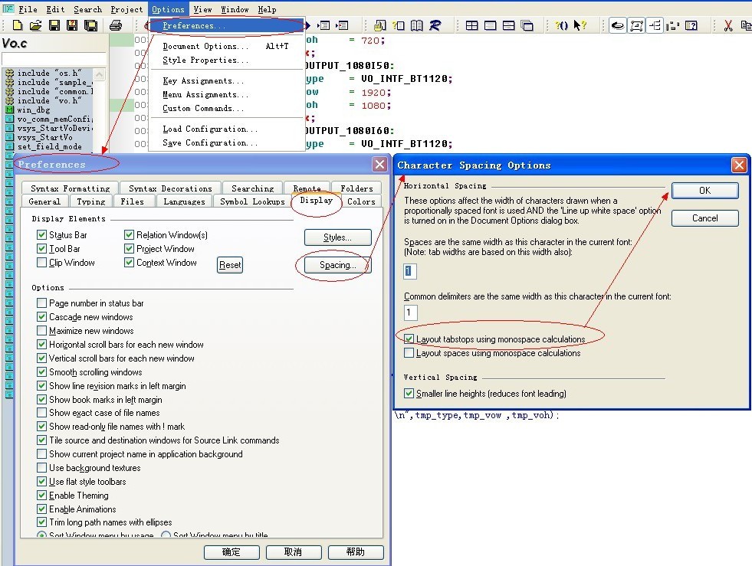Screen dimensions: 752x566
Task: Enable Page number in status bar
Action: pyautogui.click(x=41, y=303)
